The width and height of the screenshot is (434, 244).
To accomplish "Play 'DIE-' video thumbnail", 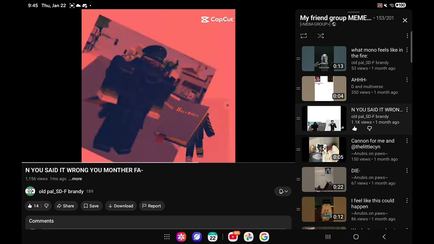I will click(324, 179).
